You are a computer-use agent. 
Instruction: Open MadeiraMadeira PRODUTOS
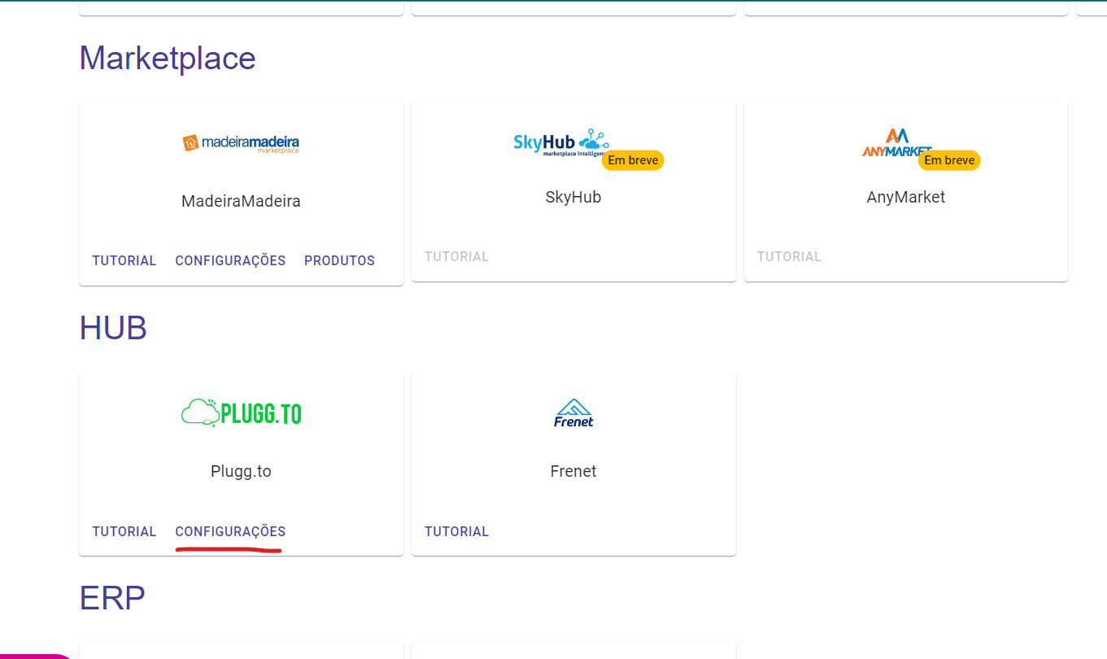pyautogui.click(x=339, y=260)
